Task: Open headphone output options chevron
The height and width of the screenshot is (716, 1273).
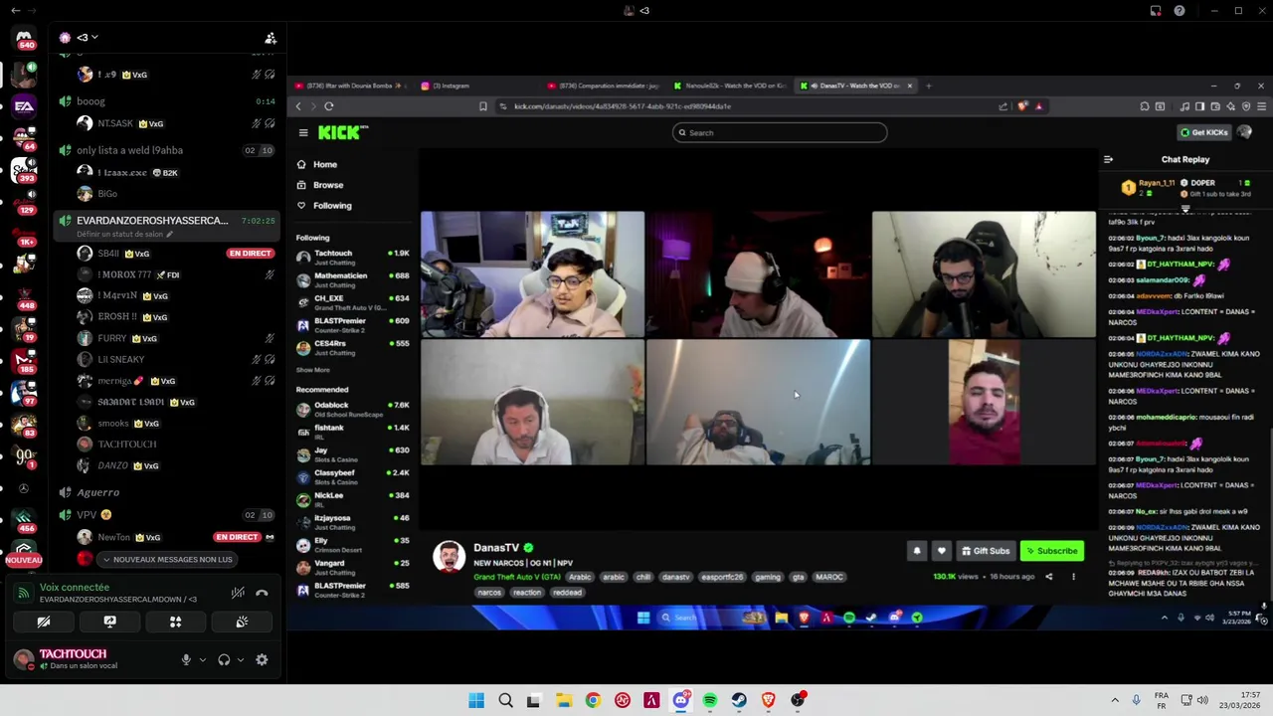Action: (x=240, y=660)
